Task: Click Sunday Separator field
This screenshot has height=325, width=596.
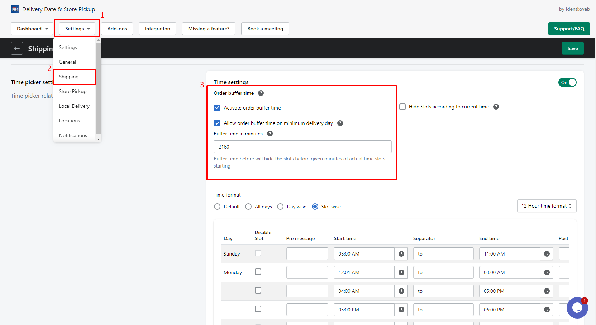Action: click(x=443, y=254)
